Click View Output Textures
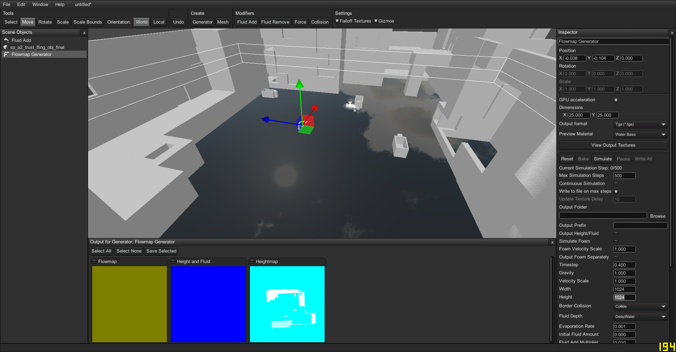Screen dimensions: 676x352 pyautogui.click(x=613, y=145)
